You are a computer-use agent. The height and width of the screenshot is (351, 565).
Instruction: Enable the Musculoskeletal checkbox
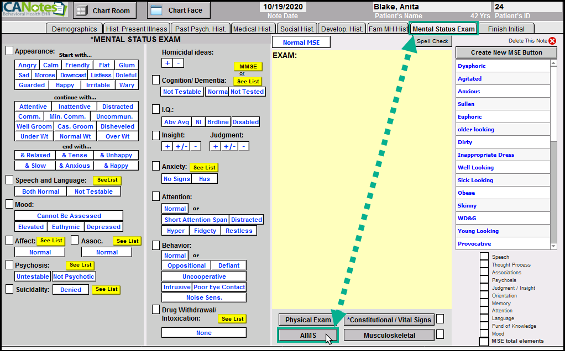(x=440, y=334)
